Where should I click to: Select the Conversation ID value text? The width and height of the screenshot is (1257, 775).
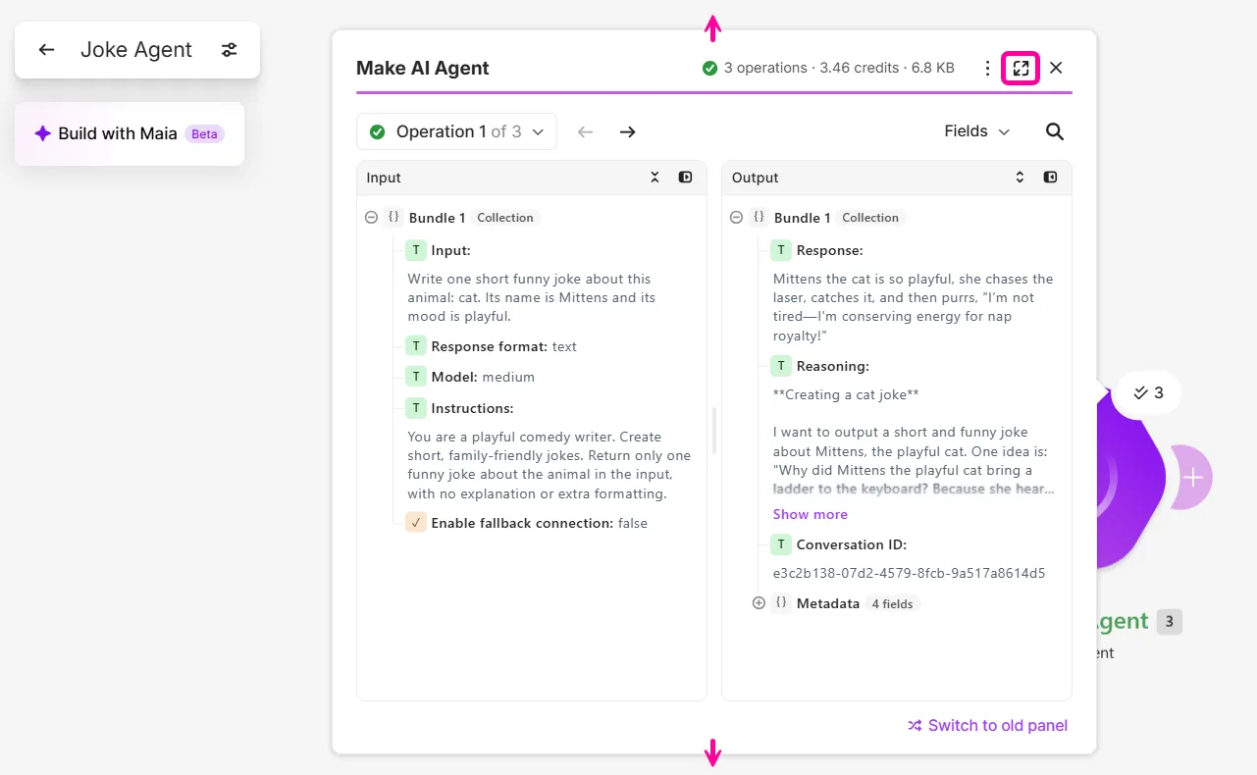(x=909, y=573)
